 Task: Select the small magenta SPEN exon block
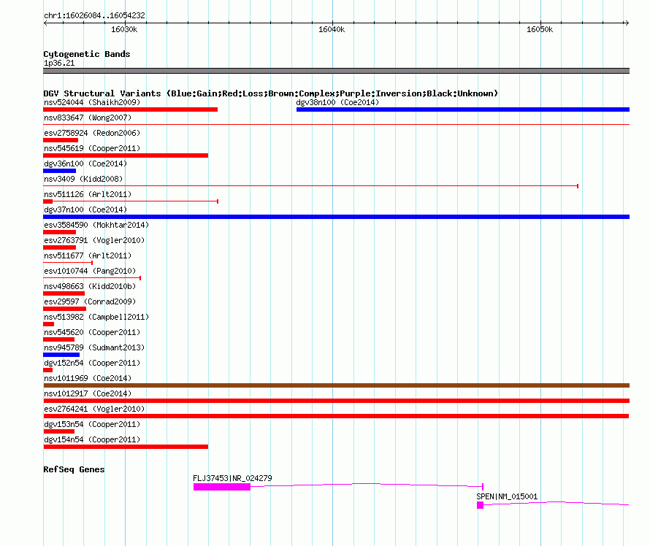coord(480,505)
